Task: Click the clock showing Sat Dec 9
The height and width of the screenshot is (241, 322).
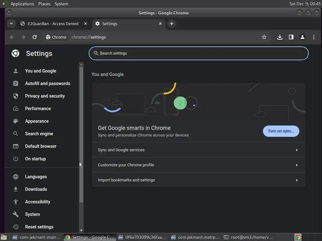Action: pyautogui.click(x=305, y=4)
